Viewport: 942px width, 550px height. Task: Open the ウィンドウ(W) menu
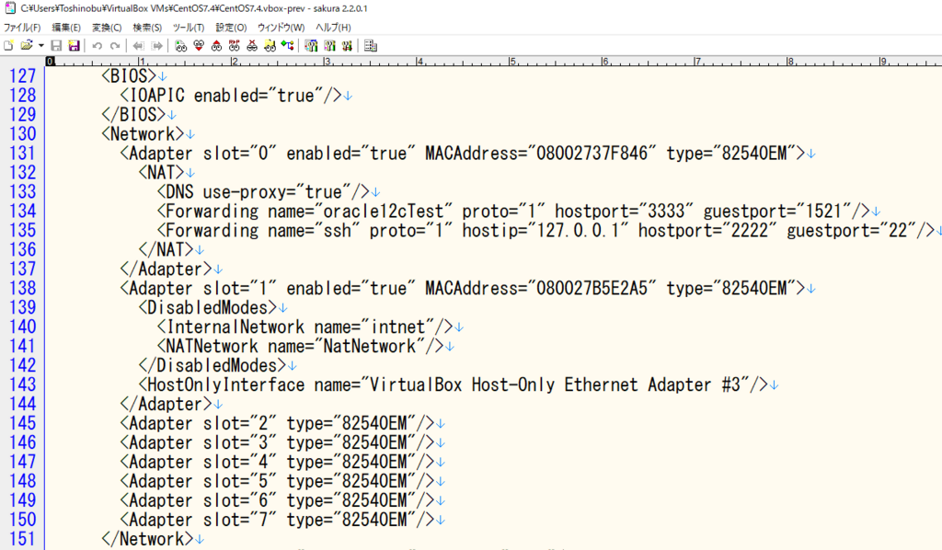[281, 28]
